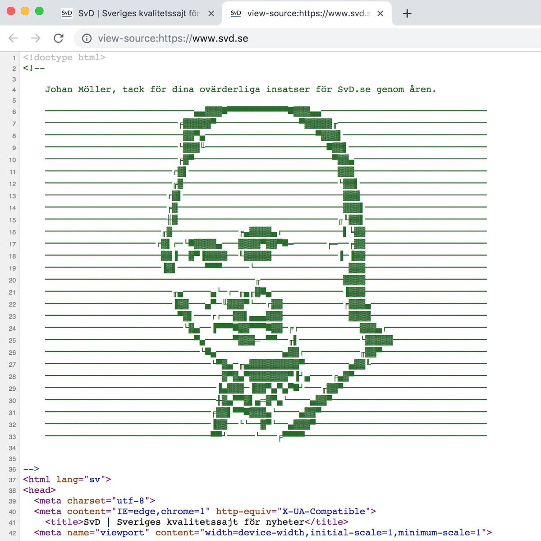Click the comment closing --> on line 36

click(31, 469)
